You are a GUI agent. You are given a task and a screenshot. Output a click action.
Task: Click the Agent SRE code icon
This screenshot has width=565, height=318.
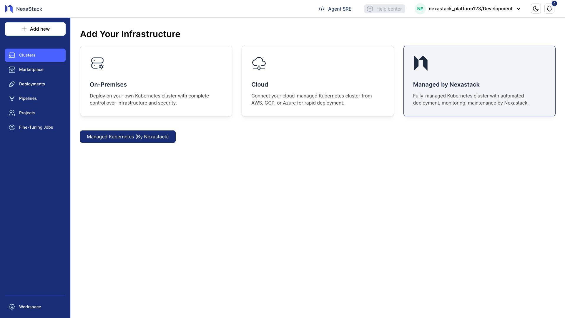click(x=321, y=9)
